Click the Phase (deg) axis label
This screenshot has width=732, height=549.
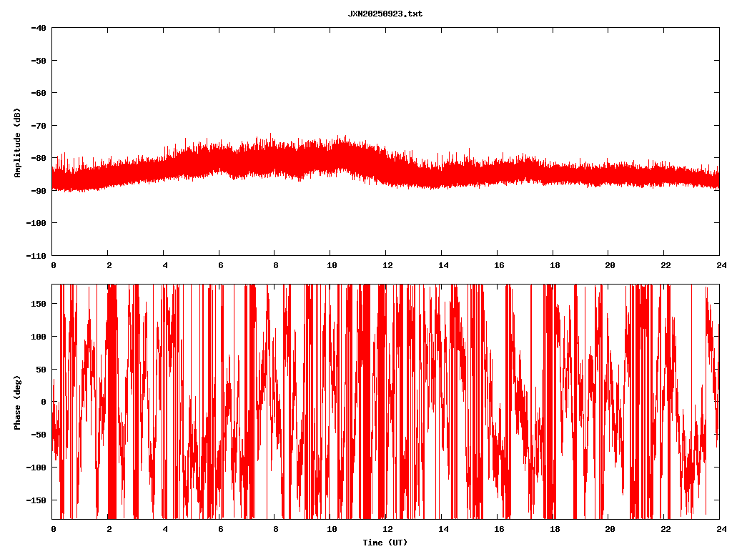click(x=17, y=402)
